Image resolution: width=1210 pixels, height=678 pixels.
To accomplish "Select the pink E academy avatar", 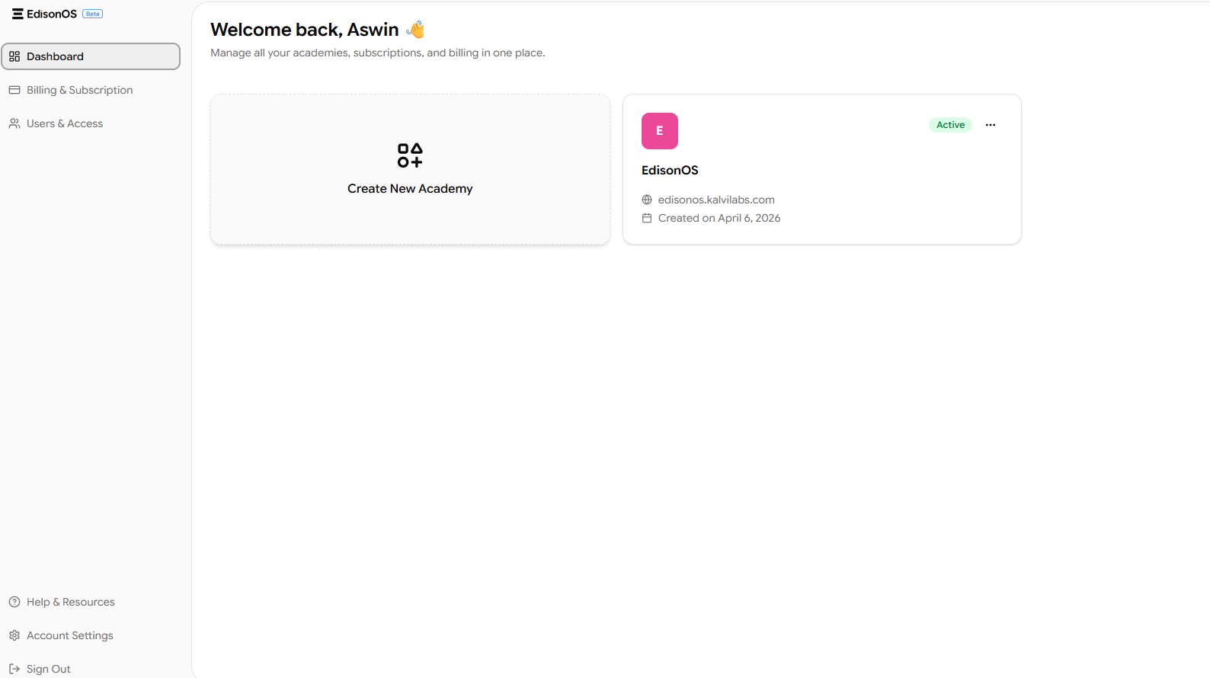I will pos(660,131).
